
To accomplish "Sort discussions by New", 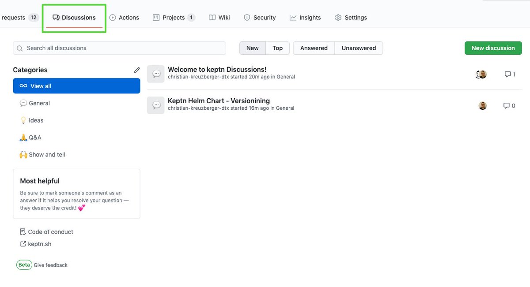I will [x=253, y=48].
